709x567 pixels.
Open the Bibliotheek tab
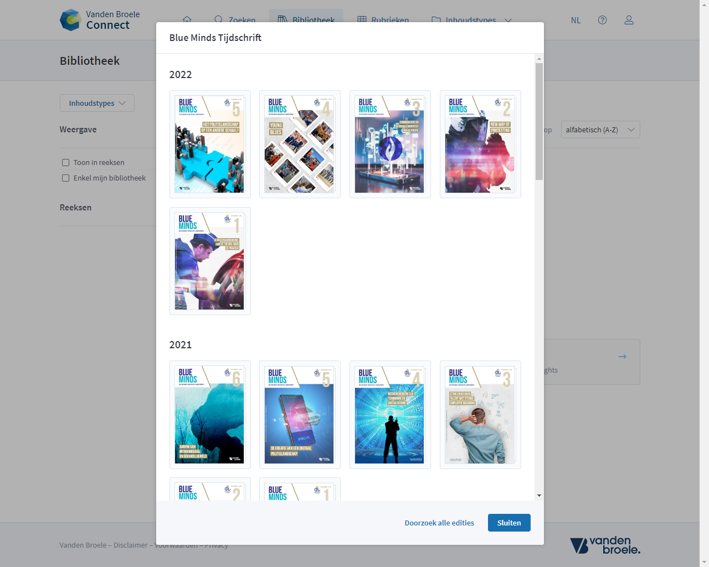coord(306,20)
